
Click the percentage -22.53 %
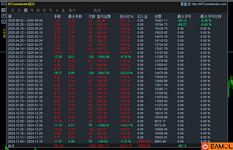tap(126, 73)
